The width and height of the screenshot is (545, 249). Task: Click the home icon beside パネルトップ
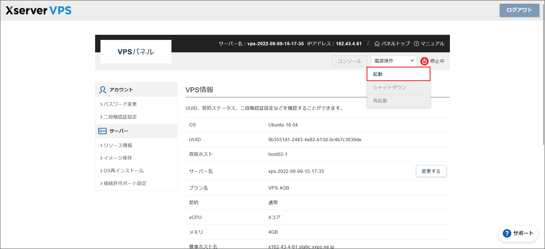pyautogui.click(x=377, y=44)
